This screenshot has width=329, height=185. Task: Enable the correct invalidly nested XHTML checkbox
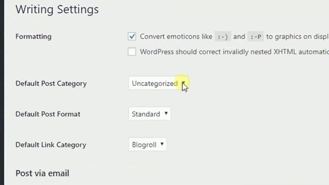click(132, 51)
